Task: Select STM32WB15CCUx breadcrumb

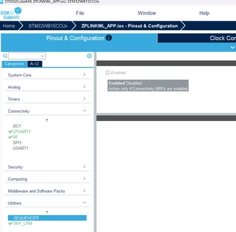Action: click(x=48, y=26)
